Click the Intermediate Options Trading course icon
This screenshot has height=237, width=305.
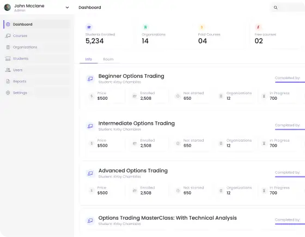[x=90, y=126]
